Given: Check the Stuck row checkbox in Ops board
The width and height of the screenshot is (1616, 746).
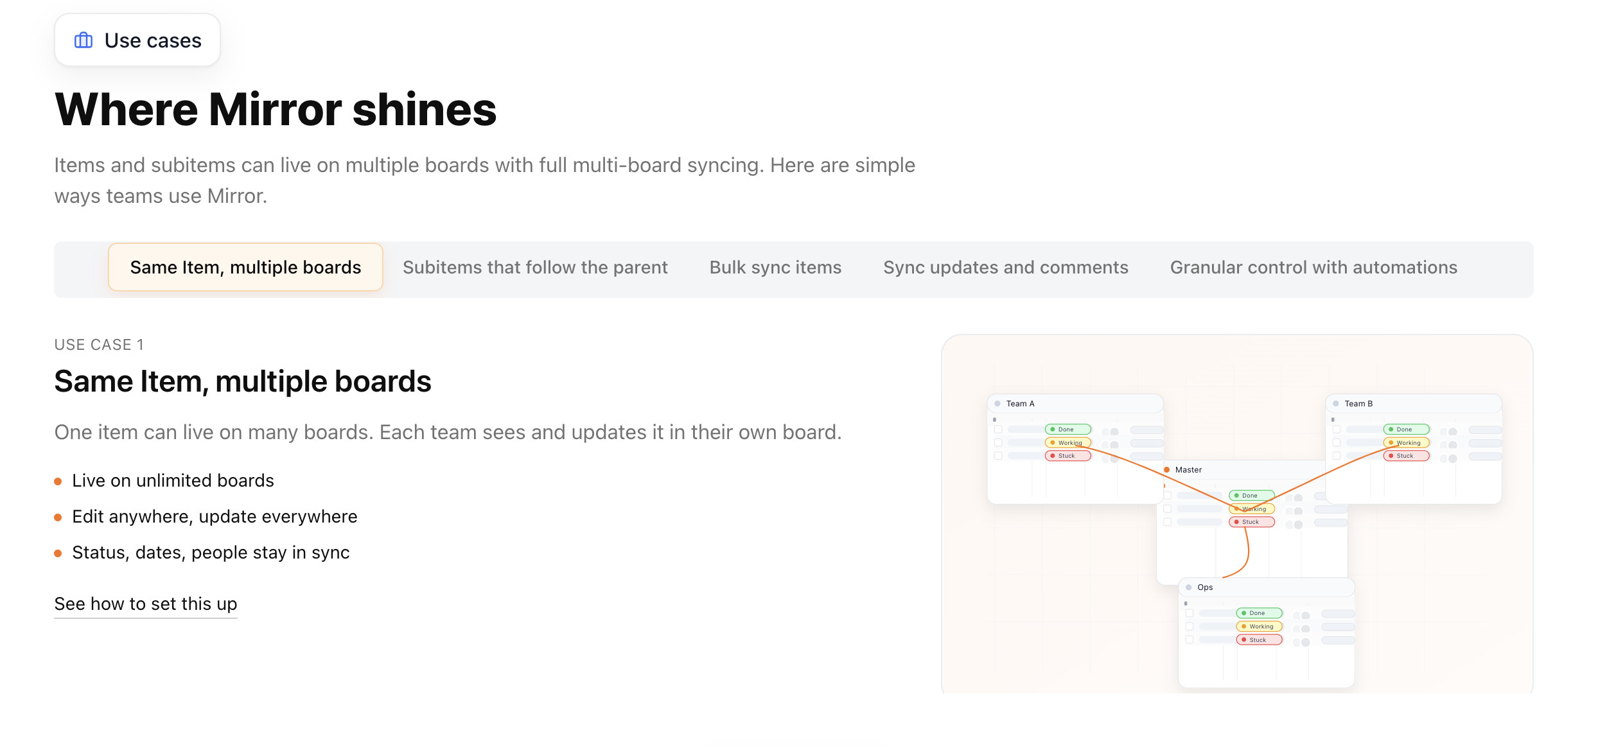Looking at the screenshot, I should [1190, 640].
